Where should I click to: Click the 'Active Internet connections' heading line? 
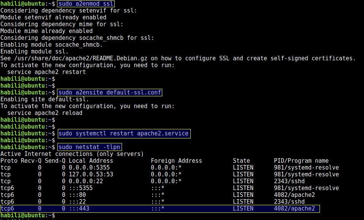point(72,154)
